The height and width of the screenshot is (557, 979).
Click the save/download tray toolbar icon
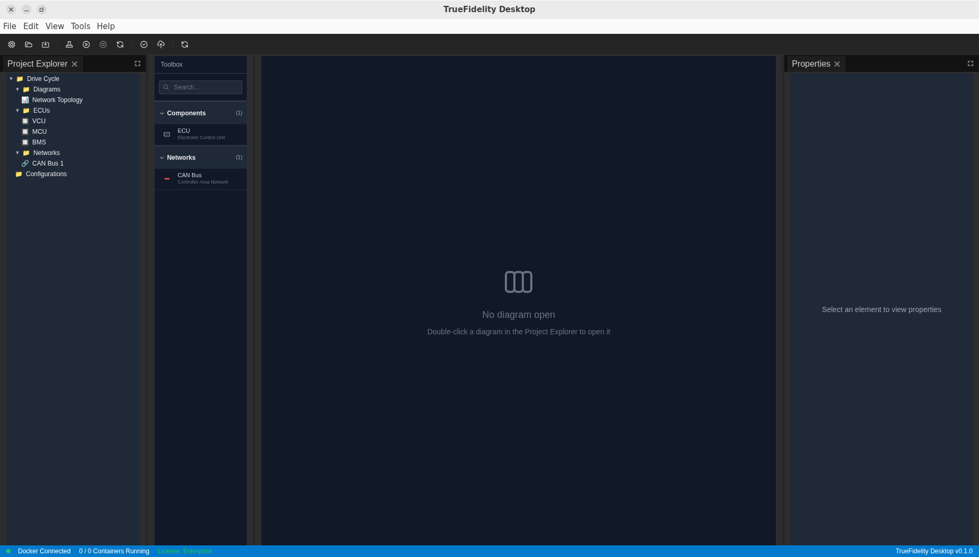pyautogui.click(x=46, y=44)
